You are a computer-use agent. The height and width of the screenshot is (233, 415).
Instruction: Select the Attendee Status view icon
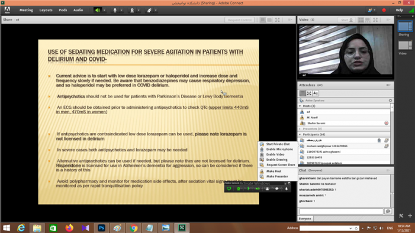316,93
